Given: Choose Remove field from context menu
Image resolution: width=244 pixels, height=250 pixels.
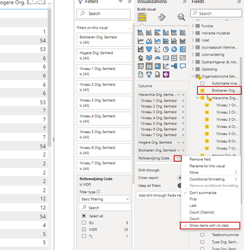Looking at the screenshot, I should pos(200,159).
